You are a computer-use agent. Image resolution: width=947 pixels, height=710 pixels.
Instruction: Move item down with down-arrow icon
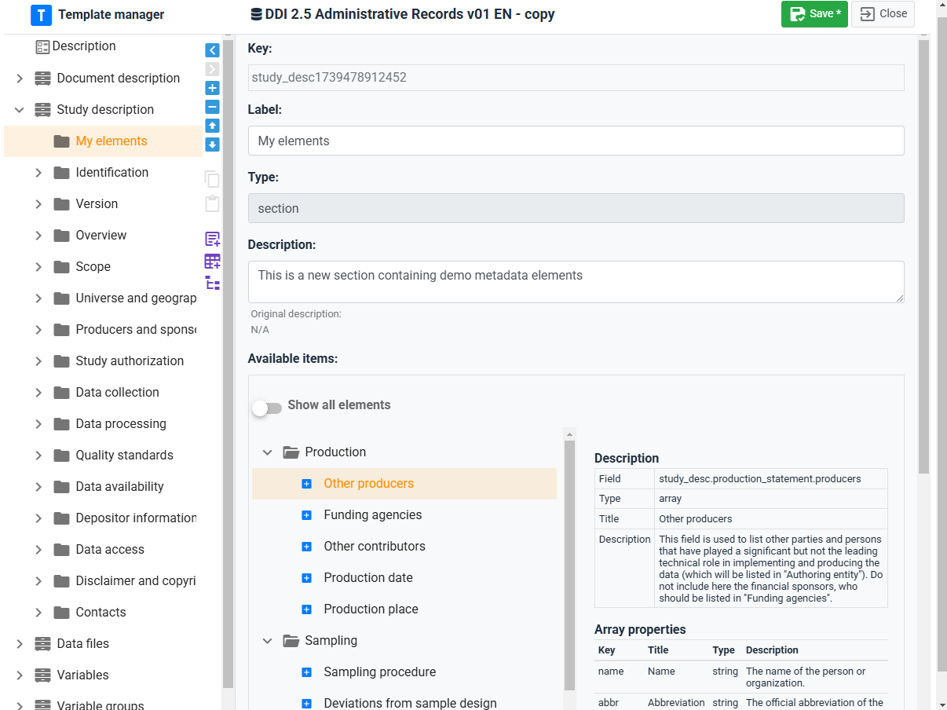click(x=212, y=145)
